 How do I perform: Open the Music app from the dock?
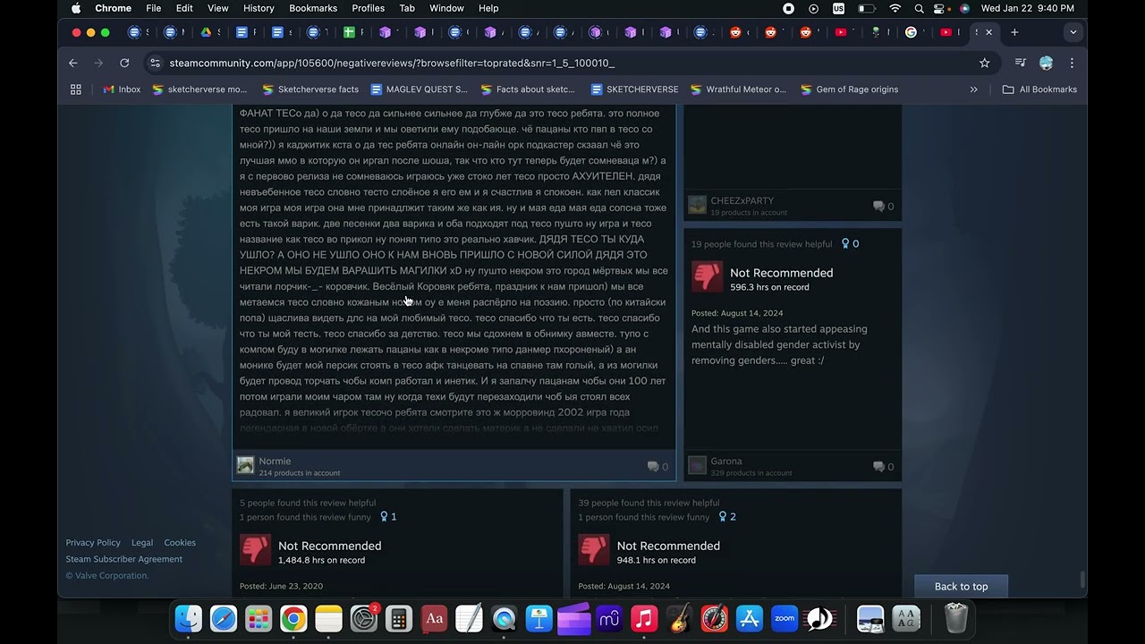(644, 619)
